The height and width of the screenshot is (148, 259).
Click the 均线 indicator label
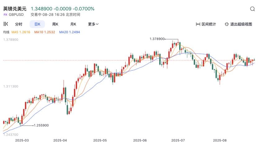[x=6, y=32]
